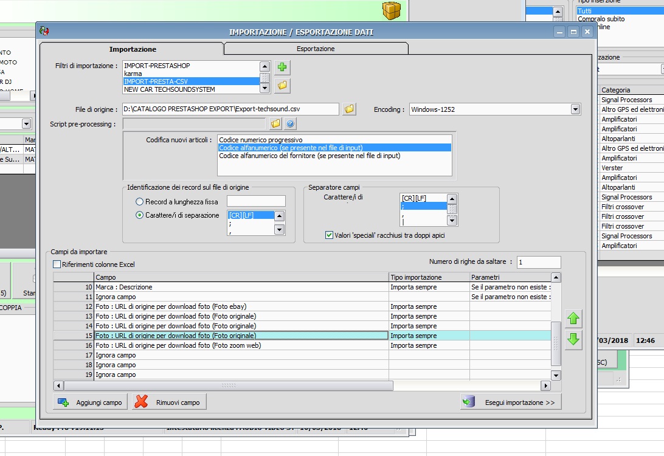Switch to the Esportazione tab
Viewport: 664px width, 456px height.
316,49
